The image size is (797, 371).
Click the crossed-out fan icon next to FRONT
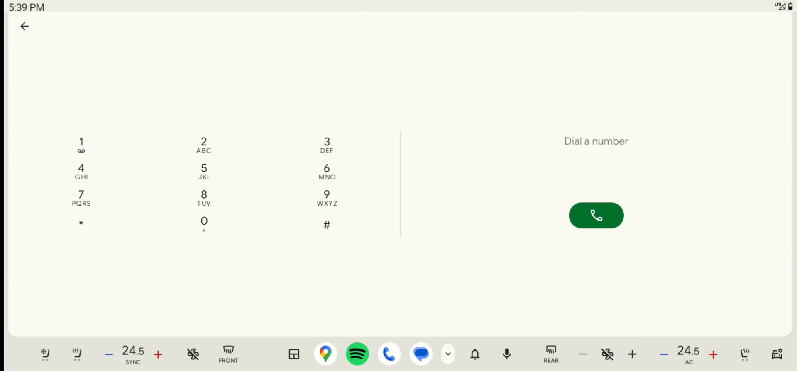coord(193,354)
